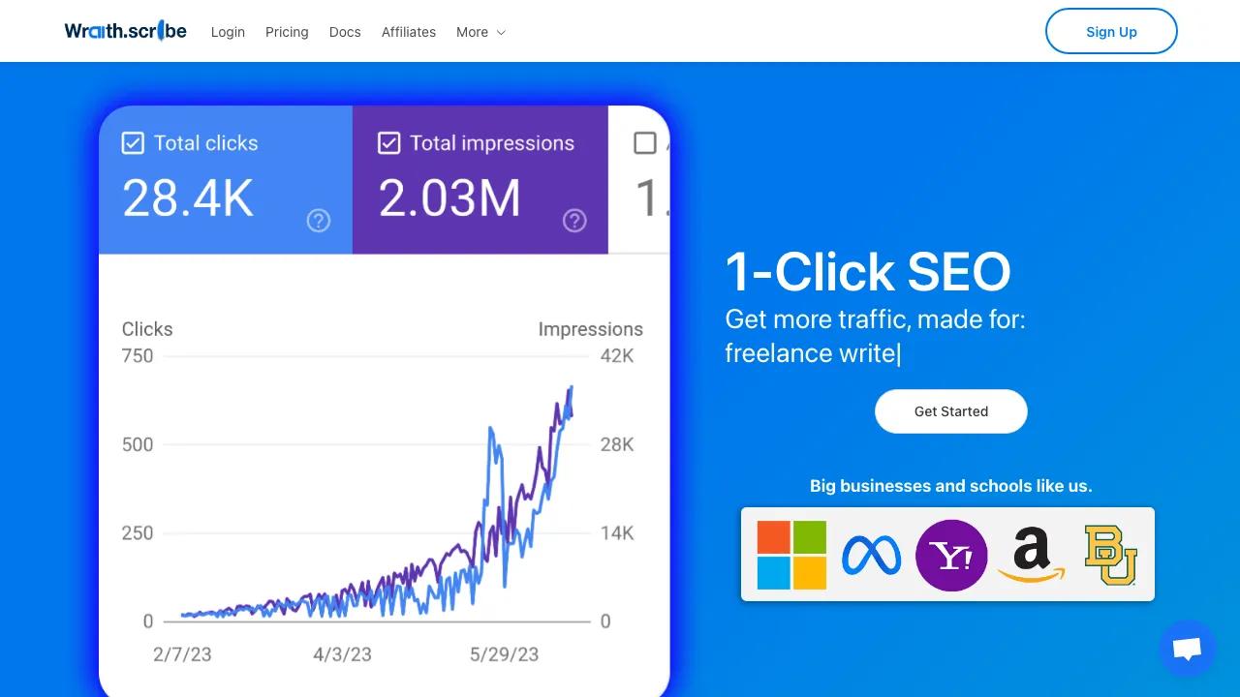Open the chat support bubble
Screen dimensions: 1240x697
click(1187, 649)
